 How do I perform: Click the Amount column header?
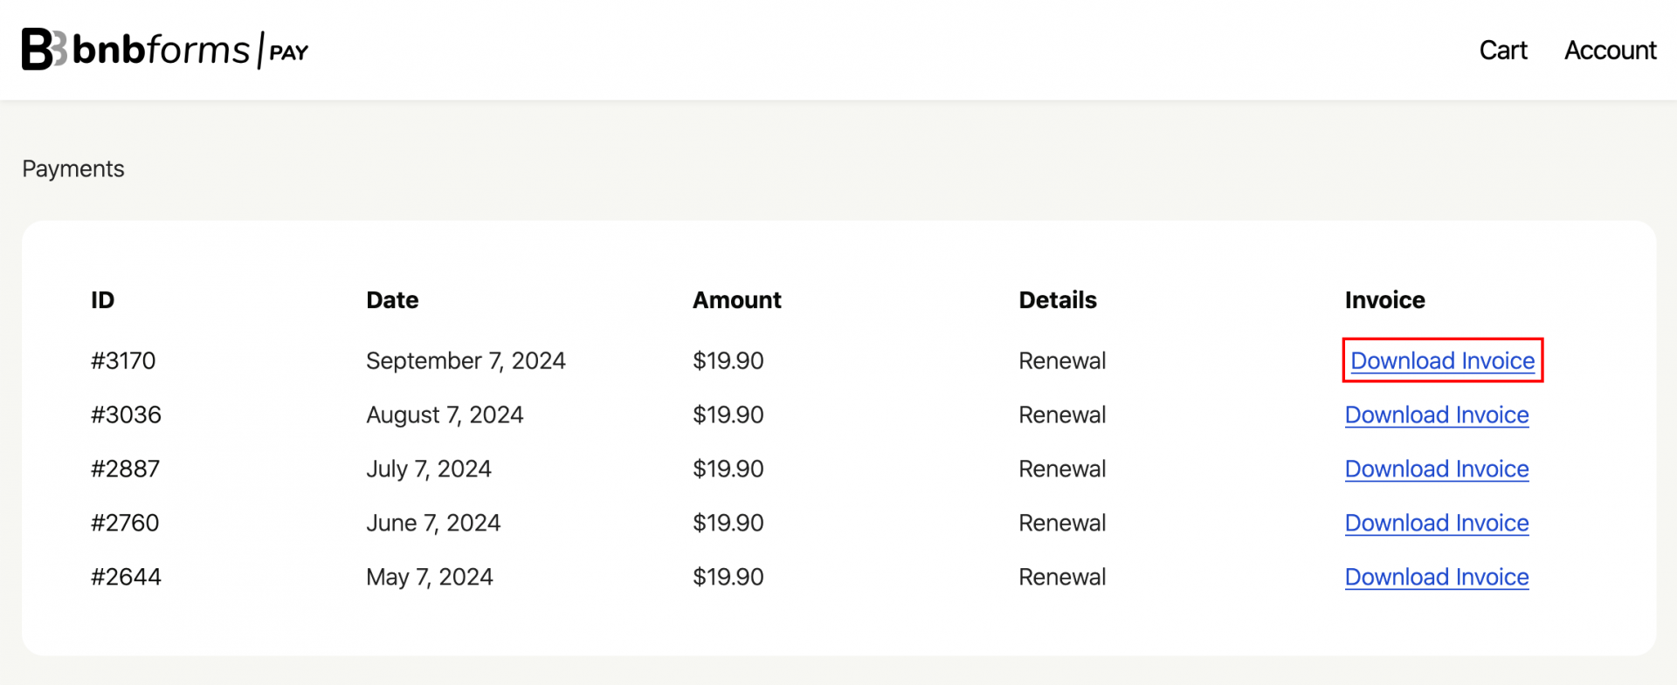click(736, 299)
